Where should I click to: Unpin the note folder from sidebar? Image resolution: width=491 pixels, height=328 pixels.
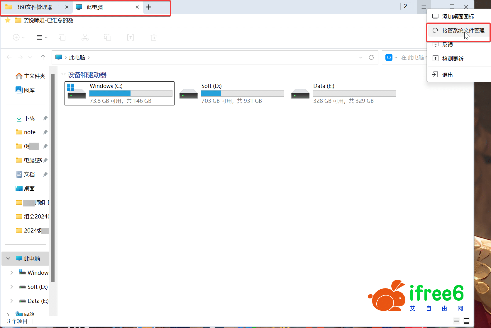click(45, 132)
